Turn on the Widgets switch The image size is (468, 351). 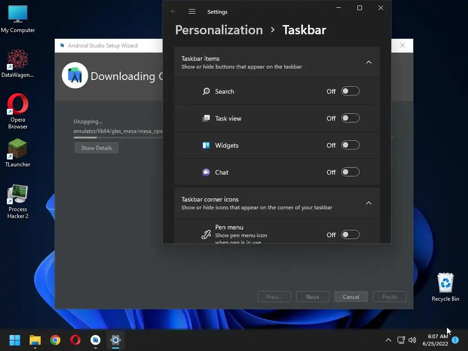351,145
